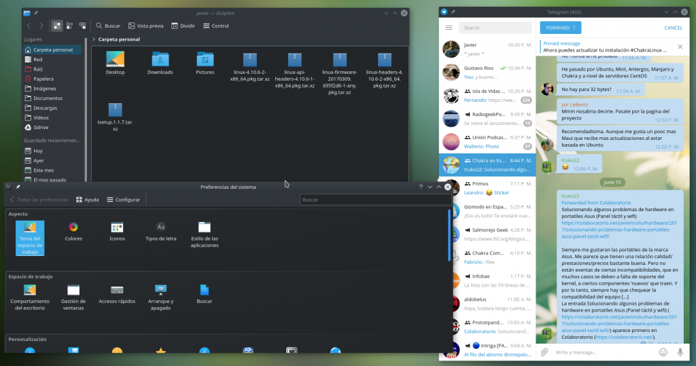The height and width of the screenshot is (366, 696).
Task: Open chat with Gustavo Rios
Action: coord(487,72)
